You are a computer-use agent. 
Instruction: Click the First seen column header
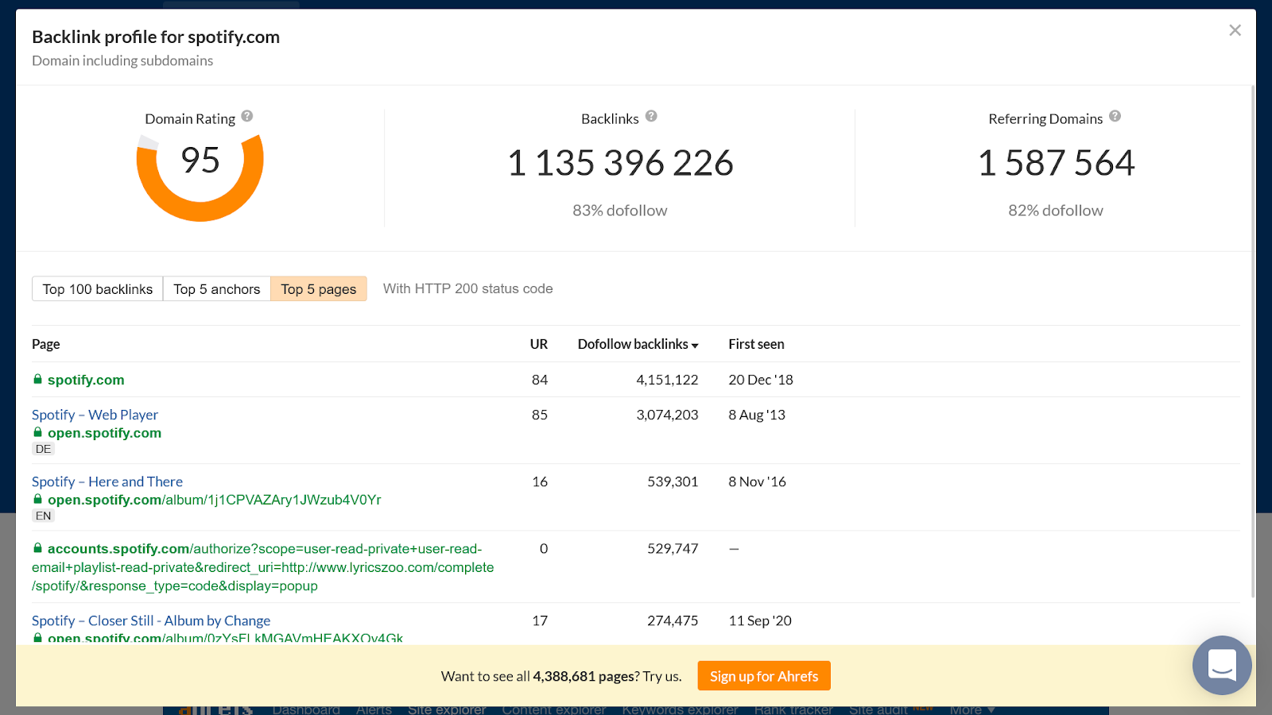tap(756, 344)
